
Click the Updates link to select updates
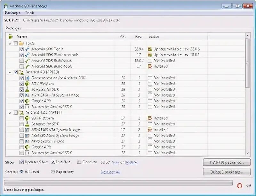click(132, 162)
